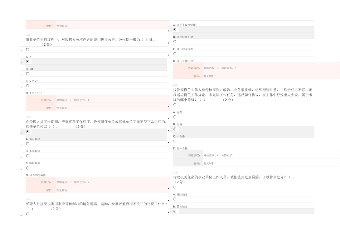The width and height of the screenshot is (340, 240).
Task: Select radio button for option A. 优秀
Action: [175, 105]
